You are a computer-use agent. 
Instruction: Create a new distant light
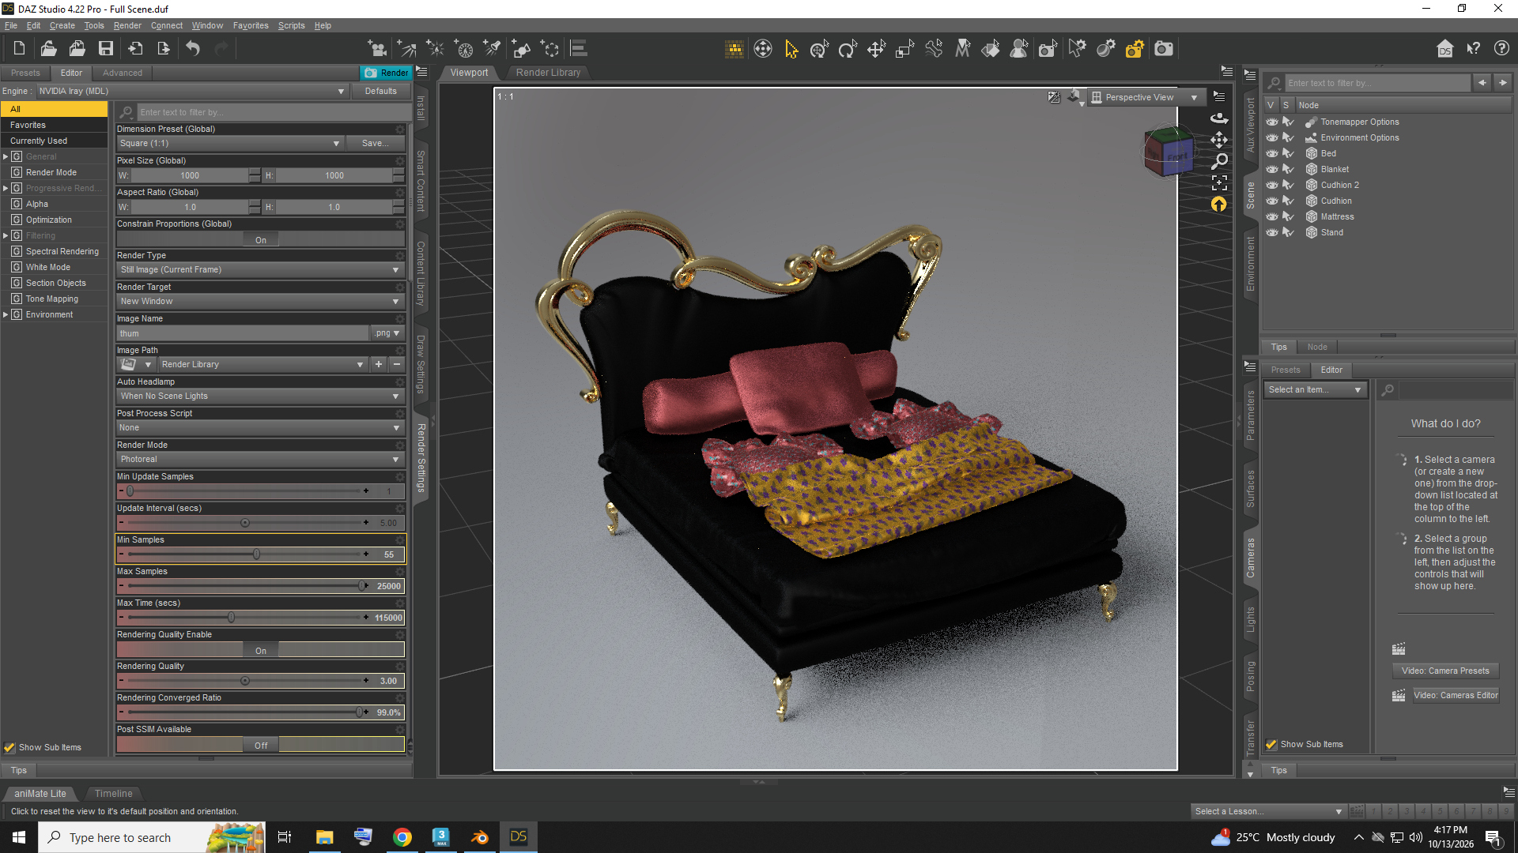click(406, 49)
